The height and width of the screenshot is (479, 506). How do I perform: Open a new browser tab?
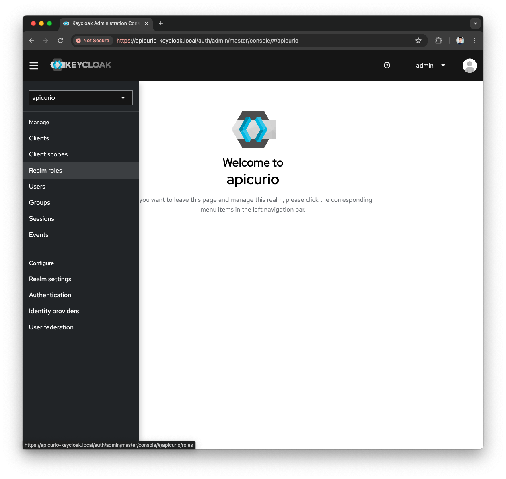(161, 23)
